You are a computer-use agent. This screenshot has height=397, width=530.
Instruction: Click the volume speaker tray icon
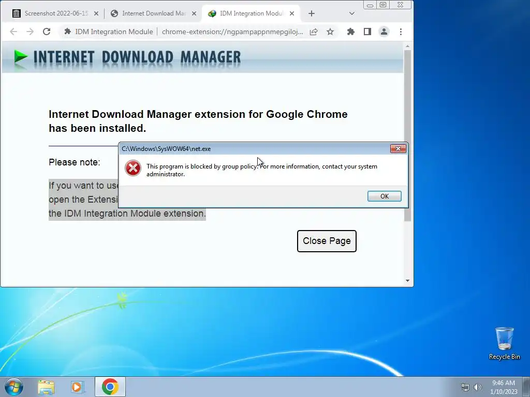click(x=477, y=387)
